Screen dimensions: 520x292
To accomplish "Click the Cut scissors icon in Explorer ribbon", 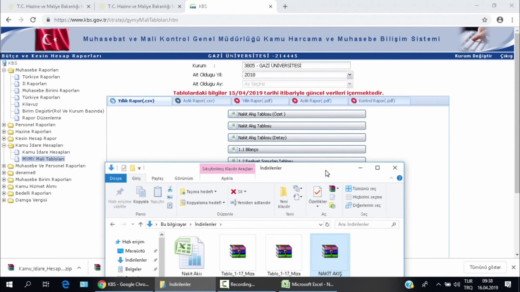I will click(170, 189).
